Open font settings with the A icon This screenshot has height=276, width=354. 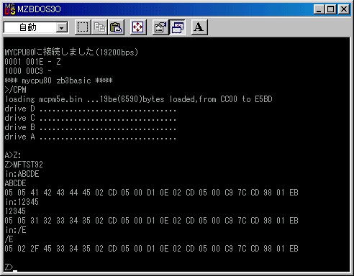pos(199,27)
